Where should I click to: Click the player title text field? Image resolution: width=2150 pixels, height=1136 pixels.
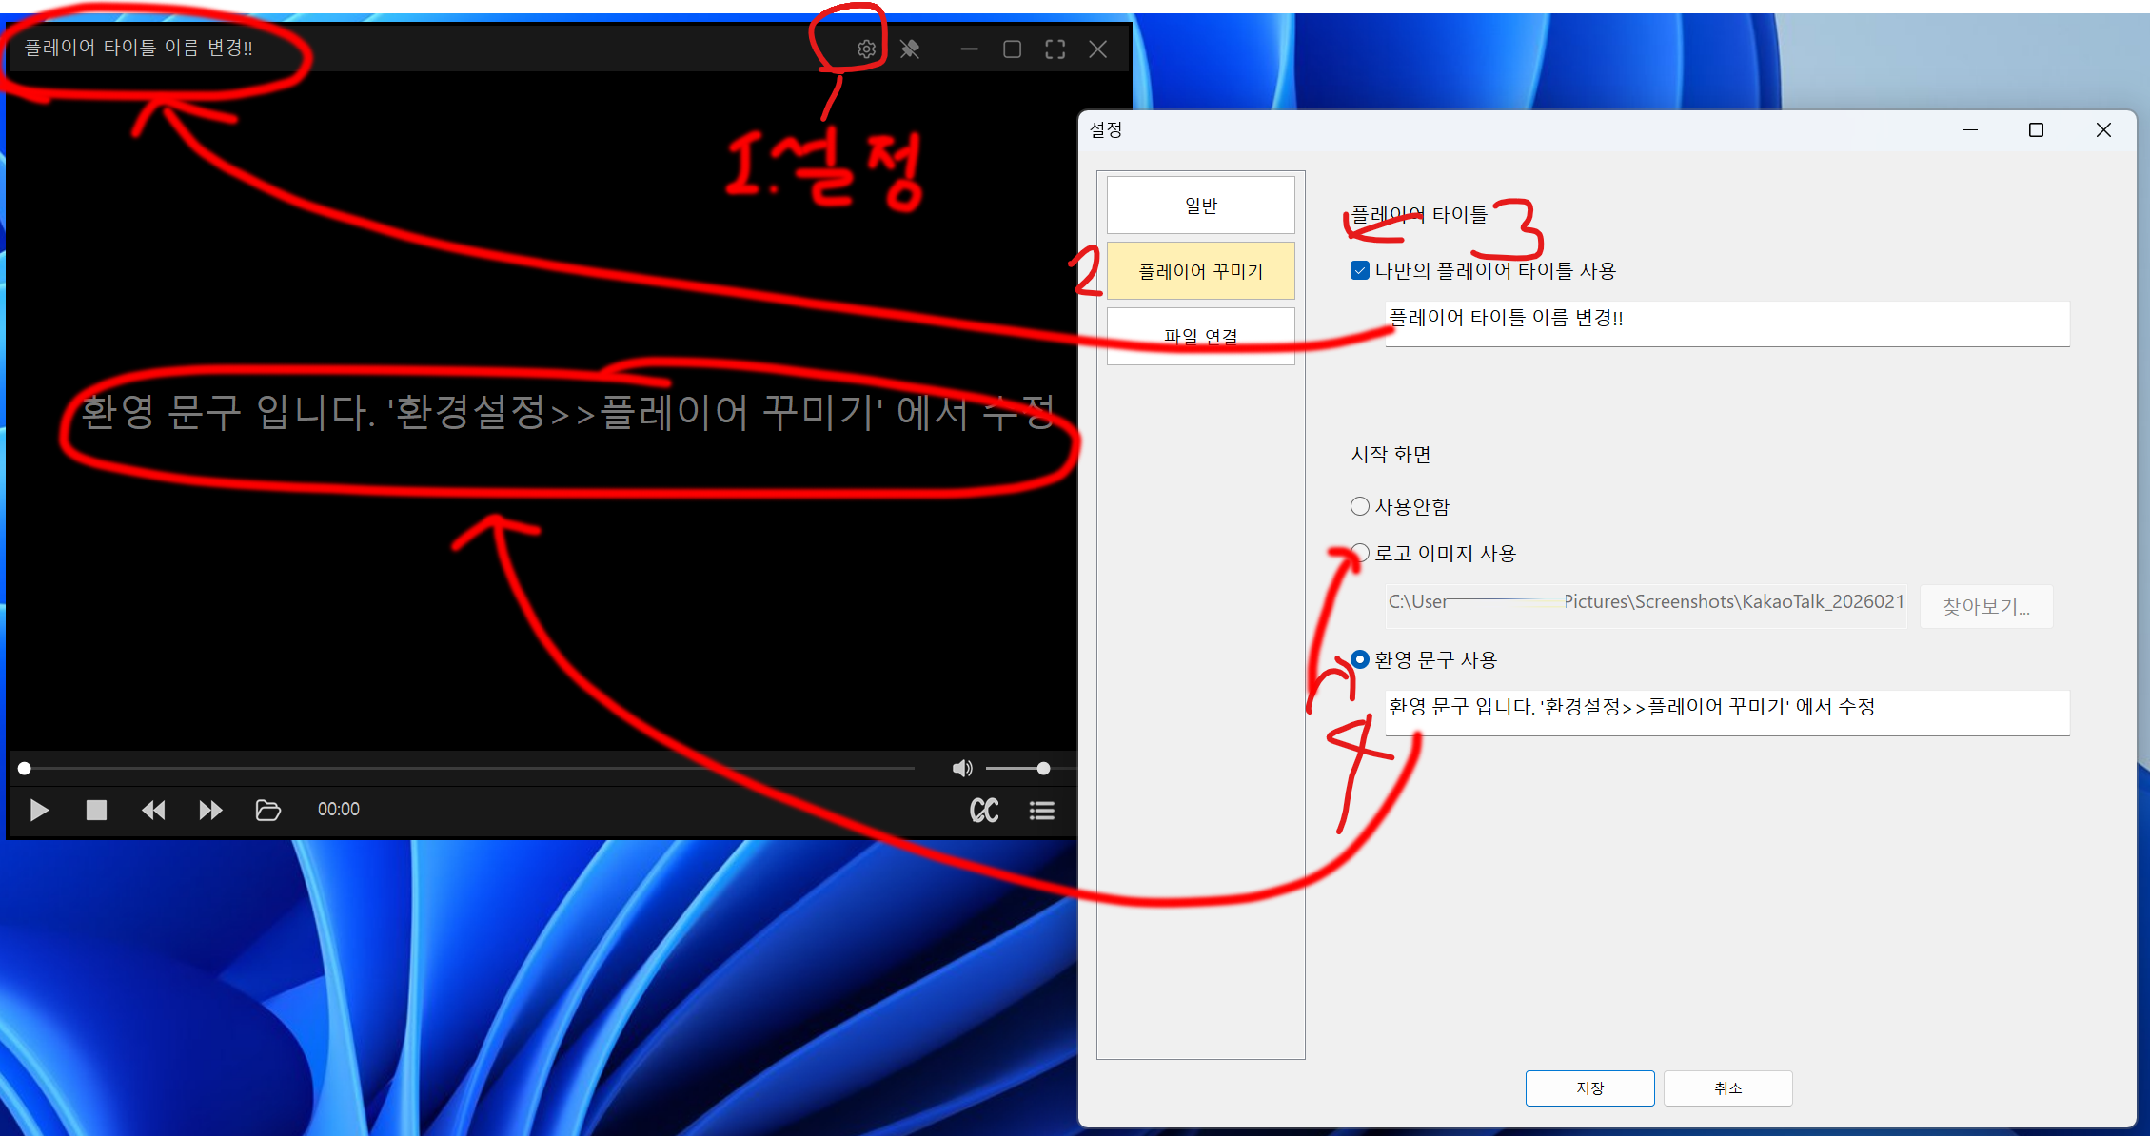click(1726, 323)
